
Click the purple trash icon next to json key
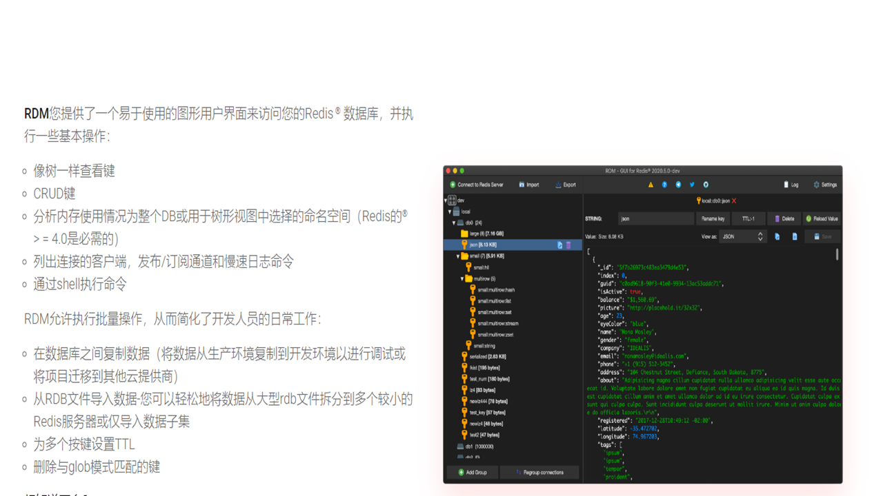tap(568, 245)
